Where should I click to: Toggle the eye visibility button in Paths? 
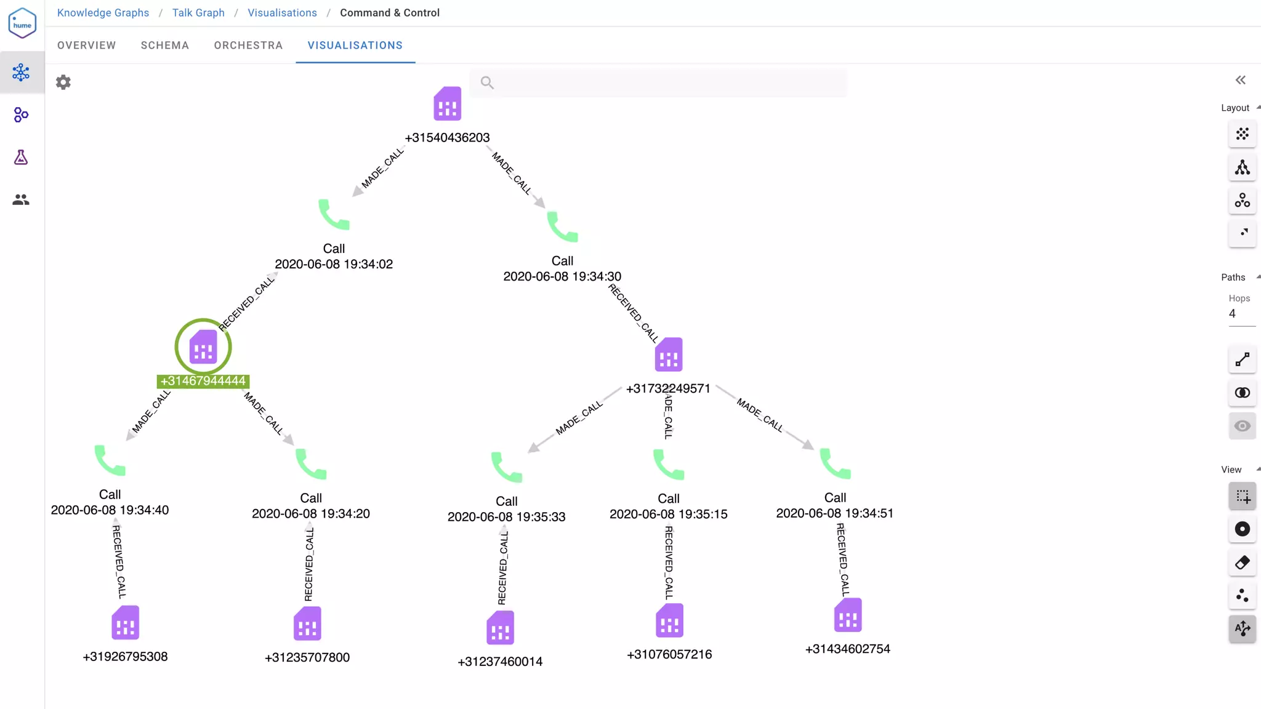coord(1242,426)
